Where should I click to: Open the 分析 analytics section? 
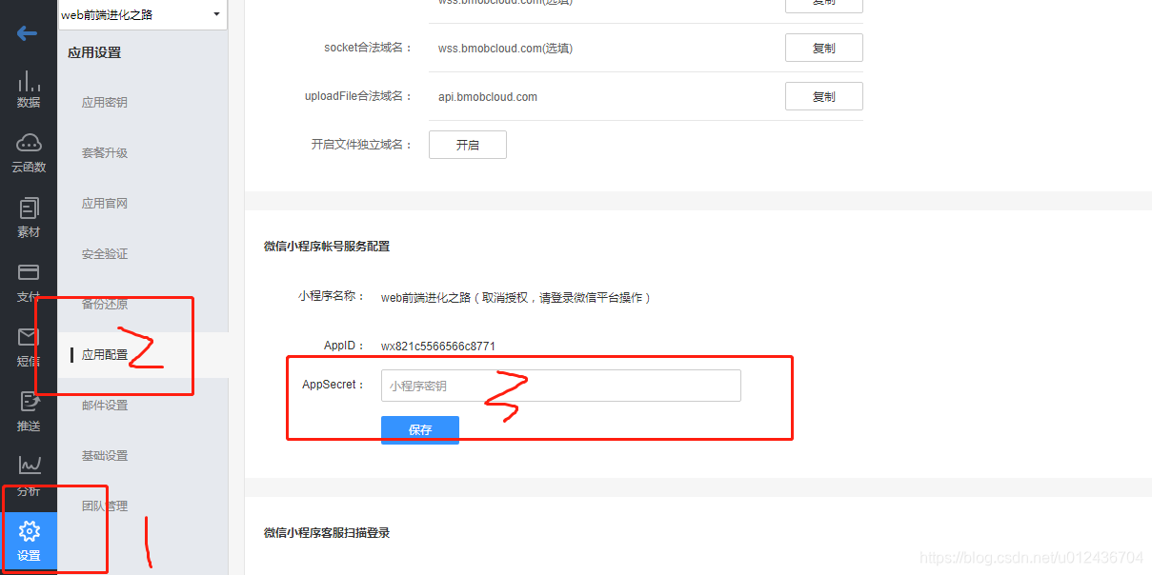pyautogui.click(x=29, y=477)
